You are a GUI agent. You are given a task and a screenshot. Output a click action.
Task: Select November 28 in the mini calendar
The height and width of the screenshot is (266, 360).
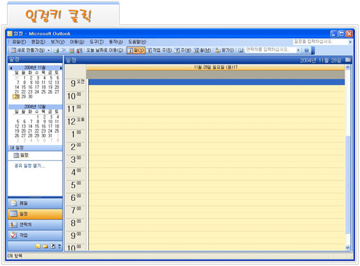[x=17, y=97]
